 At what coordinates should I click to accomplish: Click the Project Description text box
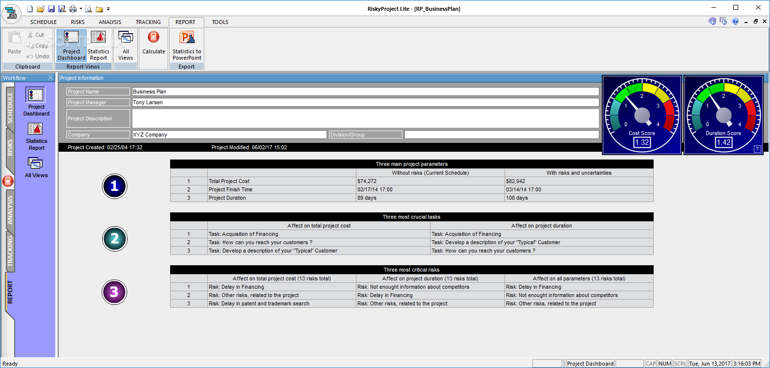pyautogui.click(x=365, y=118)
